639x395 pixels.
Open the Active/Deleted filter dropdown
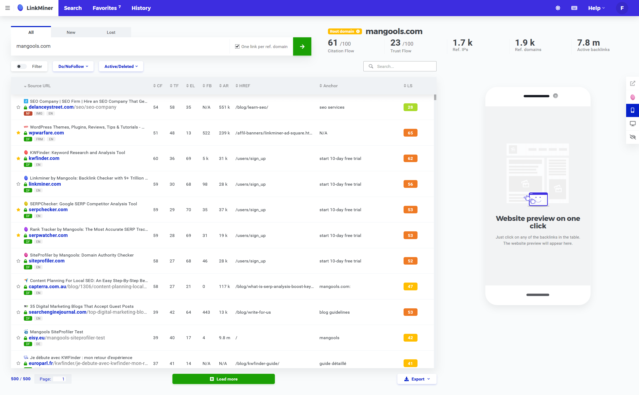[x=121, y=66]
